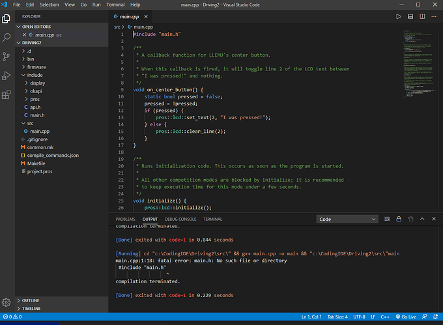Change LF end of line sequence
The width and height of the screenshot is (443, 325).
pyautogui.click(x=373, y=317)
